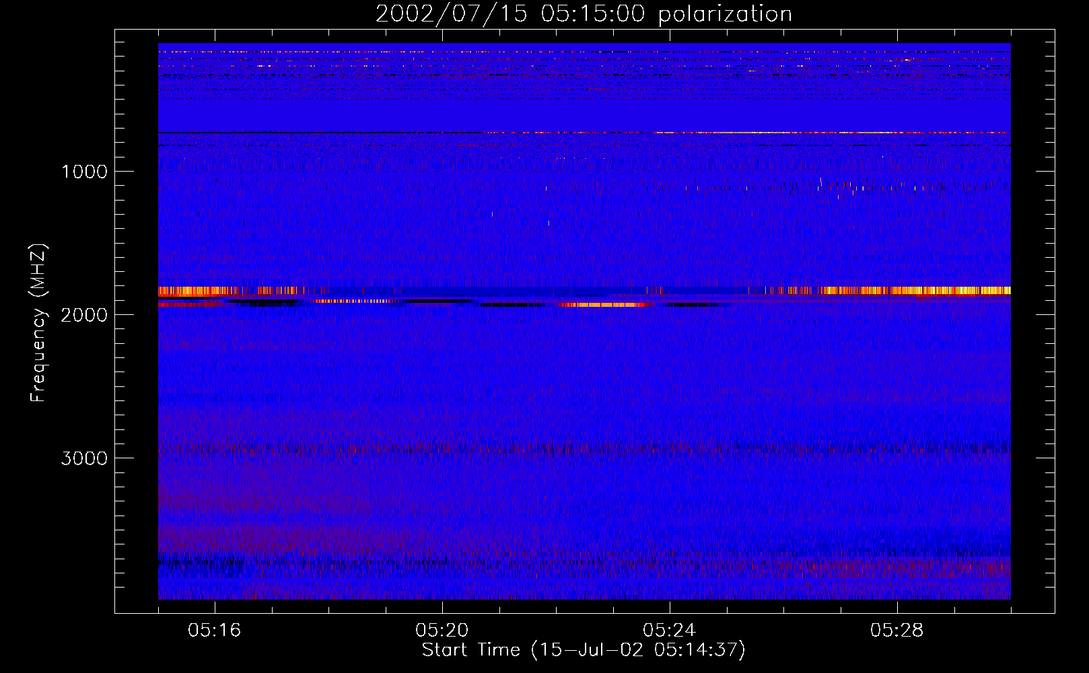Click the 'Frequency (MHZ)' axis title
1089x673 pixels.
pyautogui.click(x=38, y=323)
